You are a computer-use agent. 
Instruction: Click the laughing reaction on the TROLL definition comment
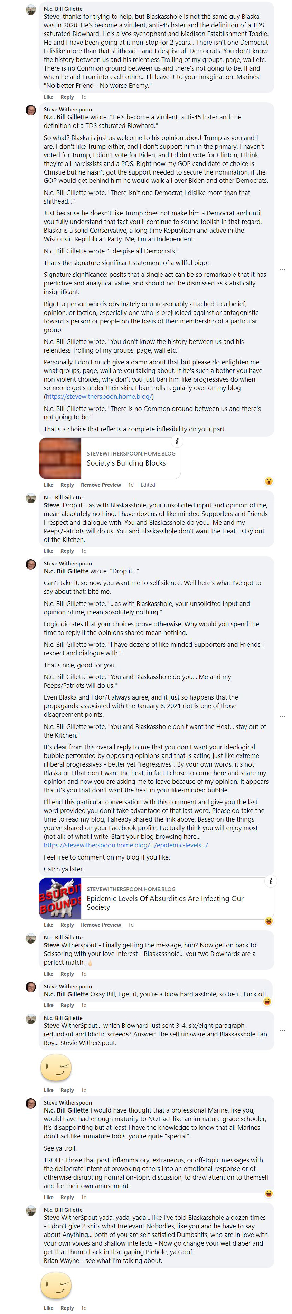click(269, 1193)
